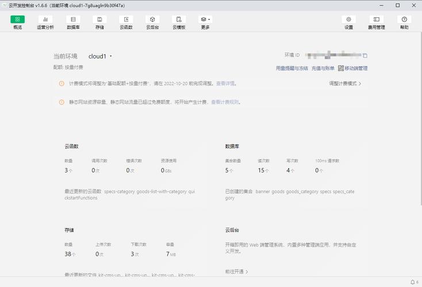
Task: Open 费用管理 billing management icon
Action: tap(377, 20)
